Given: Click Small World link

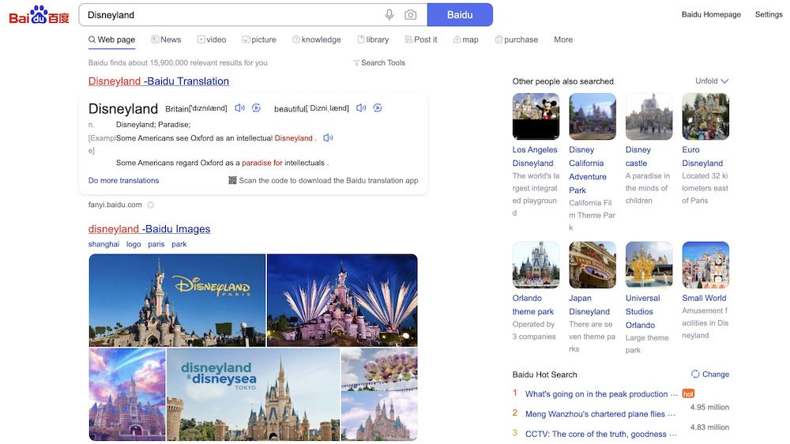Looking at the screenshot, I should coord(704,298).
